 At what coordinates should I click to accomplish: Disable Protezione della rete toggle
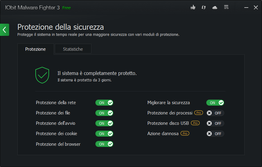104,103
